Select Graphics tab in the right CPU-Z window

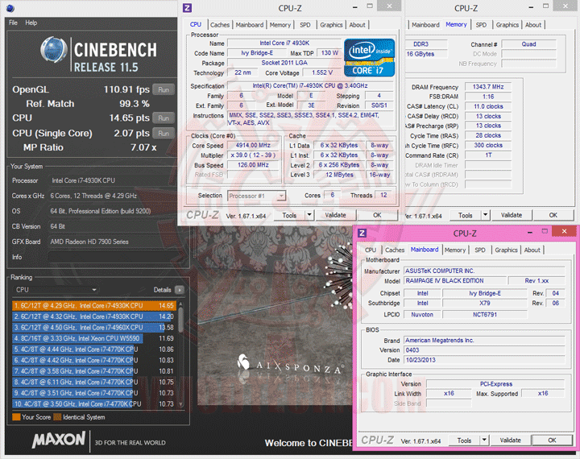[507, 25]
